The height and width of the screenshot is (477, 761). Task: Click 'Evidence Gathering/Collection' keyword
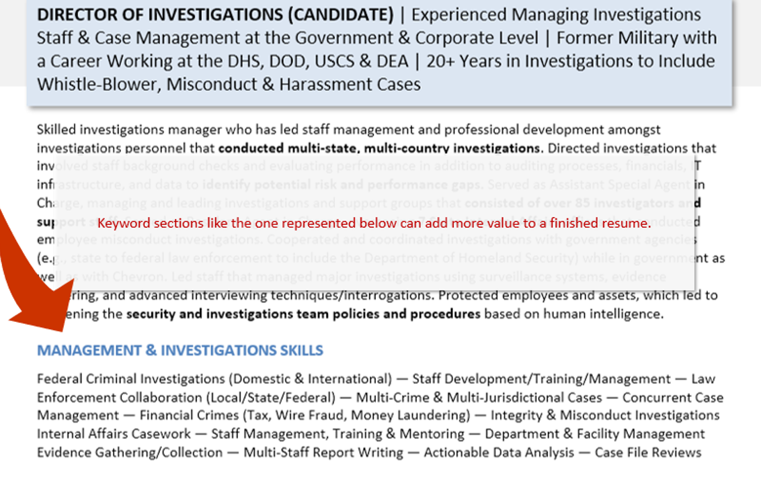[130, 452]
